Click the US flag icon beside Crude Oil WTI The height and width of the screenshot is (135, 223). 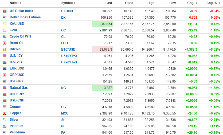pos(5,36)
